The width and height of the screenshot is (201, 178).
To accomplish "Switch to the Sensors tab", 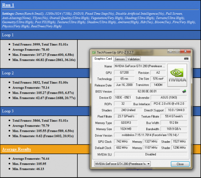I will tap(120, 59).
